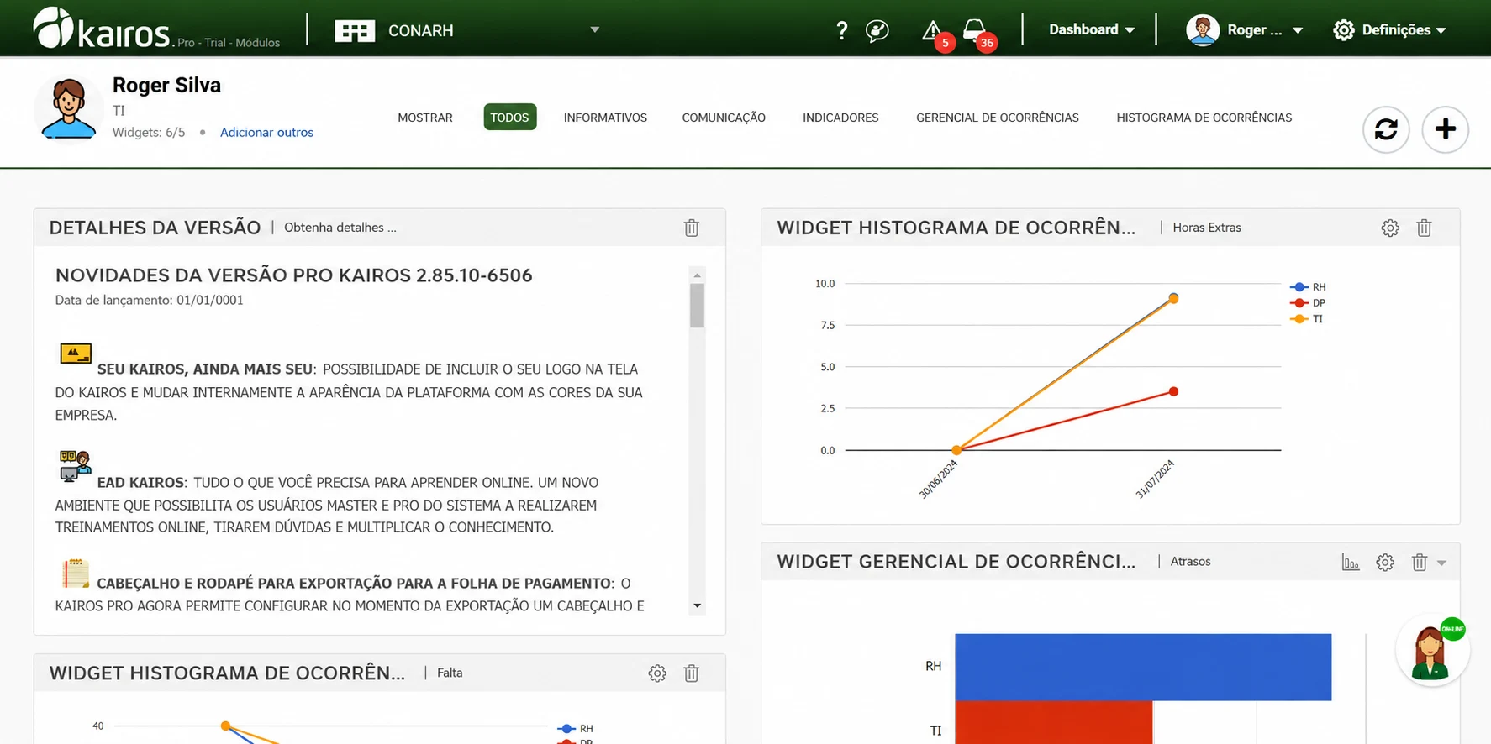The height and width of the screenshot is (744, 1491).
Task: Click the Adicionar outros link
Action: coord(266,132)
